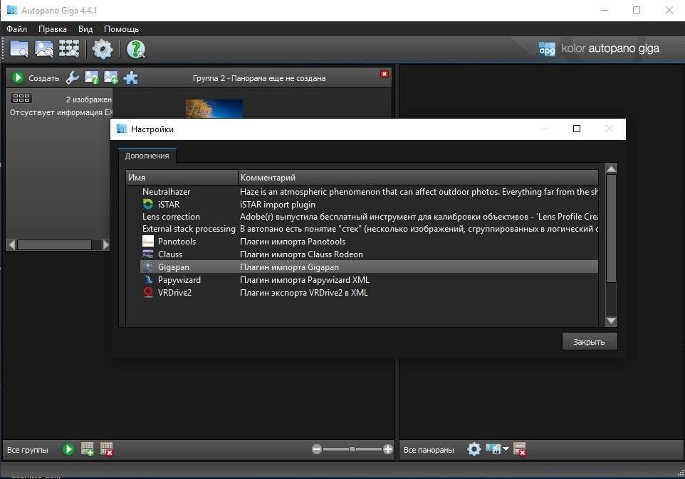
Task: Click Плагин экспорта VRDrive2 в XML comment
Action: pyautogui.click(x=303, y=293)
